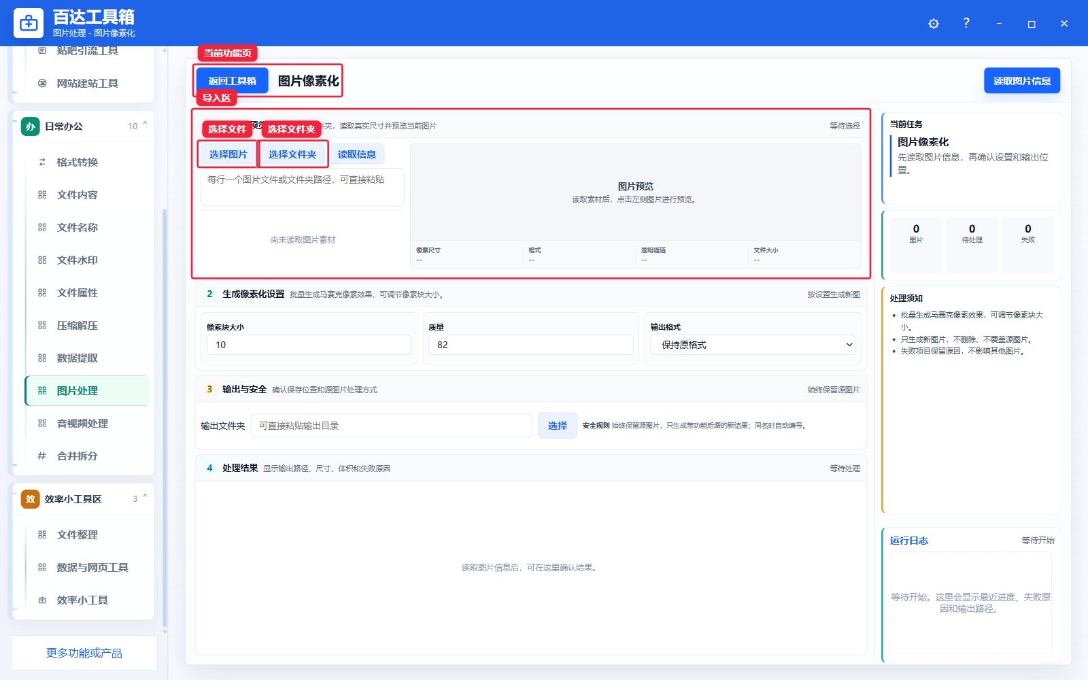This screenshot has width=1088, height=680.
Task: Open 文件名称 tools in the sidebar
Action: point(87,227)
